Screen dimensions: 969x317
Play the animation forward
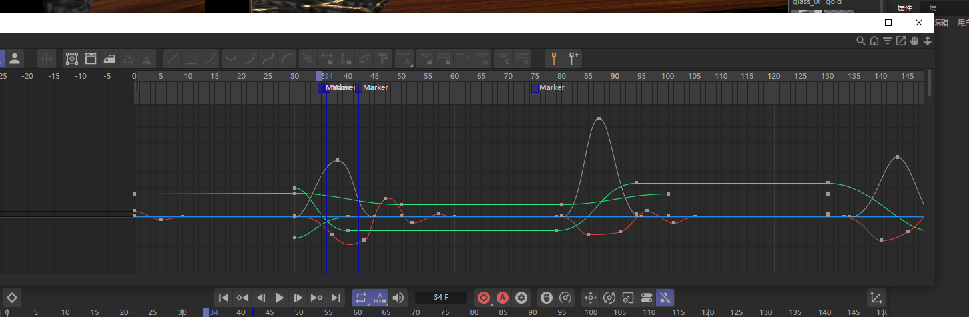point(280,298)
